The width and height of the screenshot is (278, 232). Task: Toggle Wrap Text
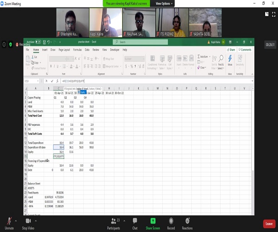(108, 59)
